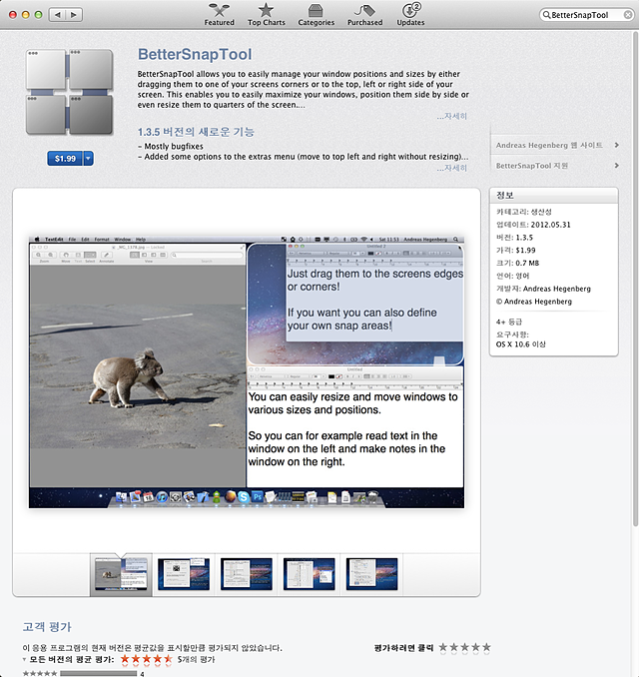Rate four stars in 평가하려면 클릭

click(x=475, y=647)
